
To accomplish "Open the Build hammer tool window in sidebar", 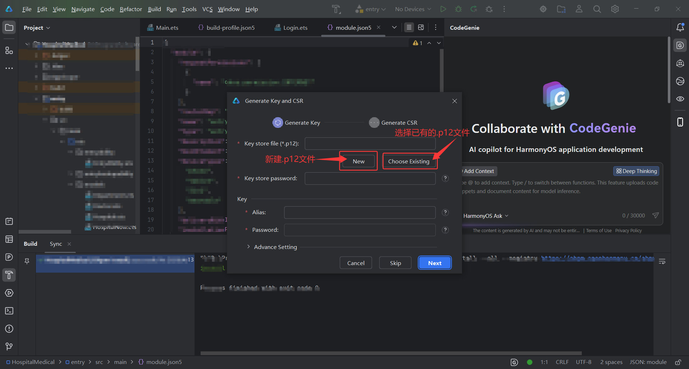I will (9, 275).
